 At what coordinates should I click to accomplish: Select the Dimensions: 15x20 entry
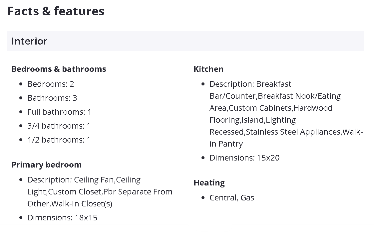(x=244, y=158)
